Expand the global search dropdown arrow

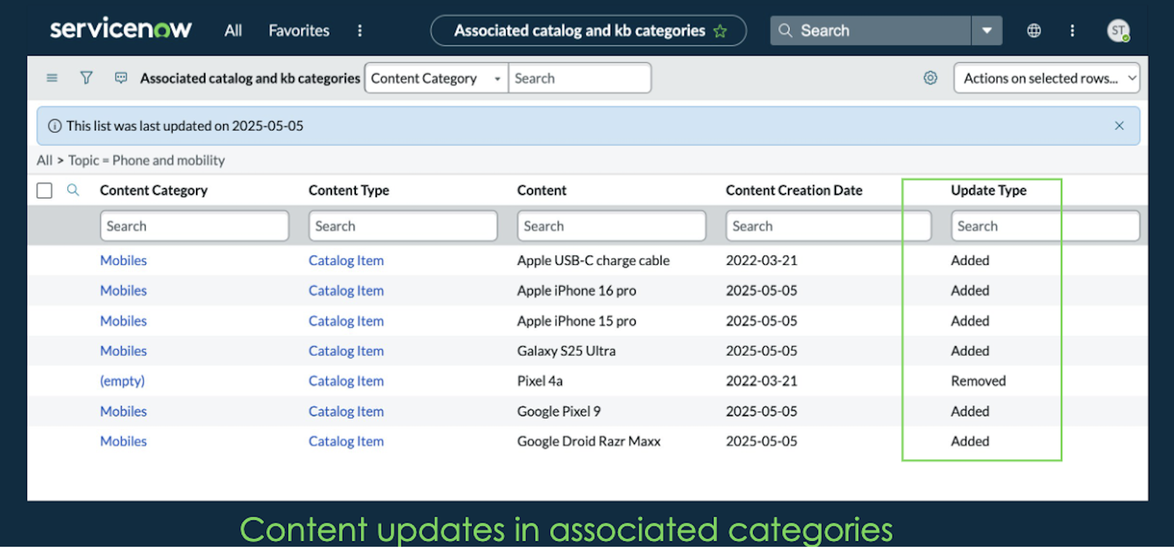[987, 31]
